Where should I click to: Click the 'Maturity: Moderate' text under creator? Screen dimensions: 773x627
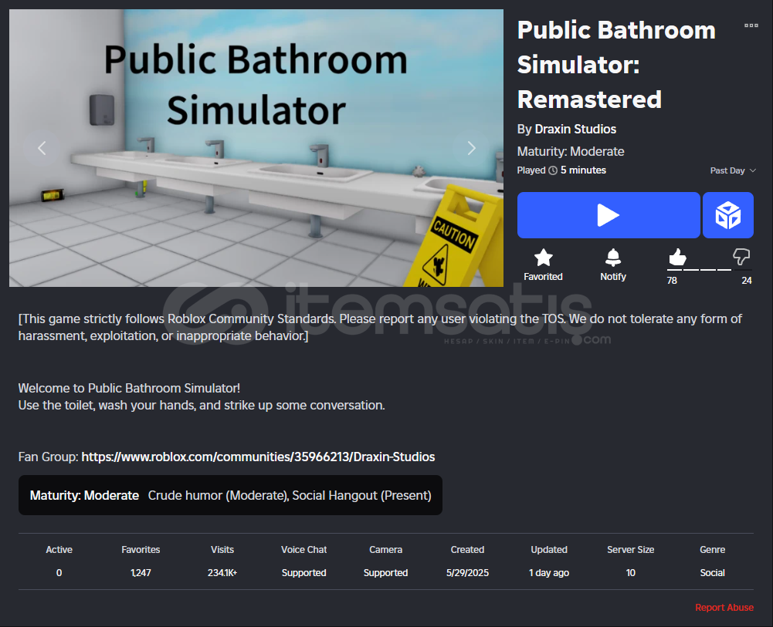(571, 151)
